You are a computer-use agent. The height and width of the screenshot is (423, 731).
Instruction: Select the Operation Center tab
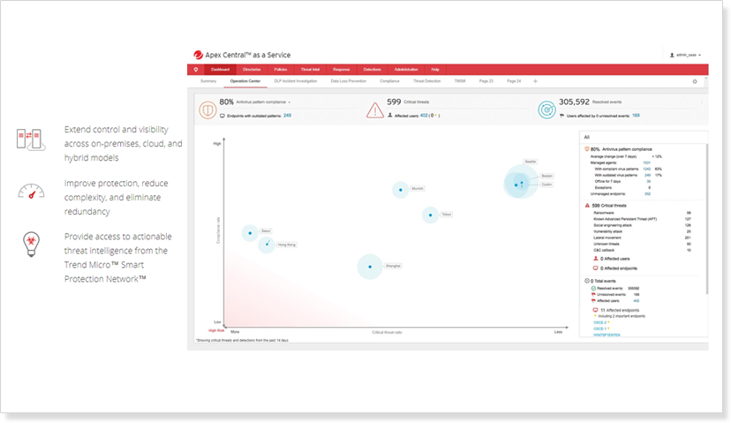(245, 81)
